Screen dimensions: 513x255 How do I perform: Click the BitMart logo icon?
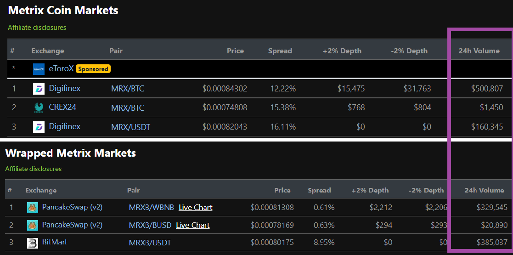coord(33,243)
